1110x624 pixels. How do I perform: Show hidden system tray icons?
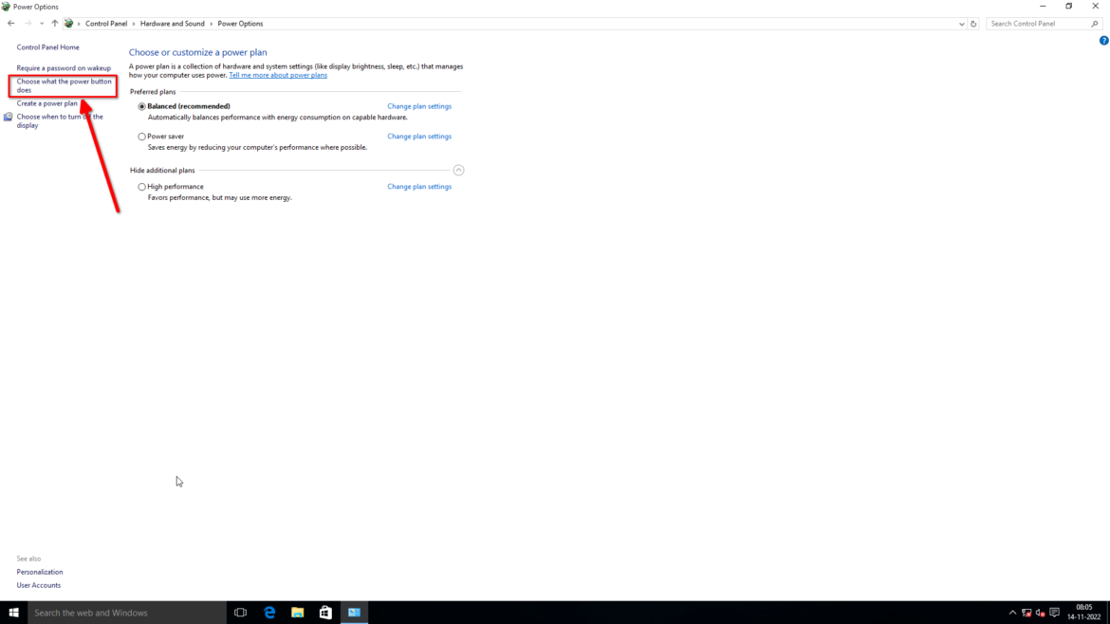(1012, 613)
